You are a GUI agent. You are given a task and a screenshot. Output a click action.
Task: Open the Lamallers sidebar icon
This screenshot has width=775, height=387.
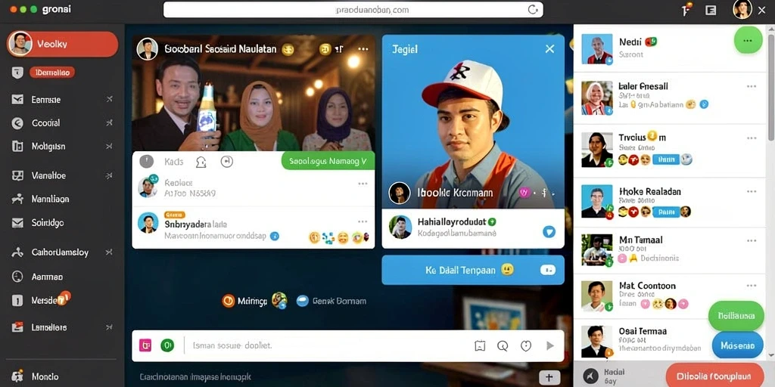click(x=17, y=327)
